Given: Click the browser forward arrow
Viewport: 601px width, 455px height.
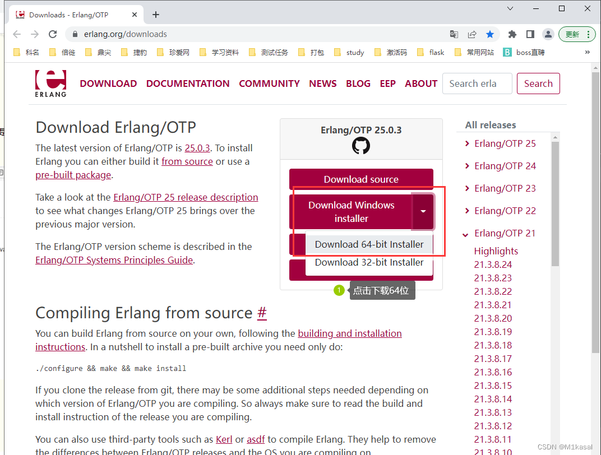Looking at the screenshot, I should 35,34.
